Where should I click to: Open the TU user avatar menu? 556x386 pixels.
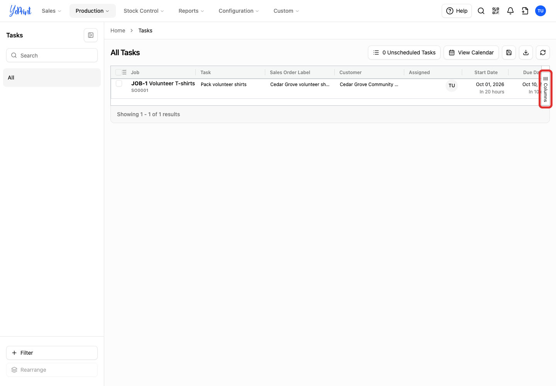tap(541, 11)
